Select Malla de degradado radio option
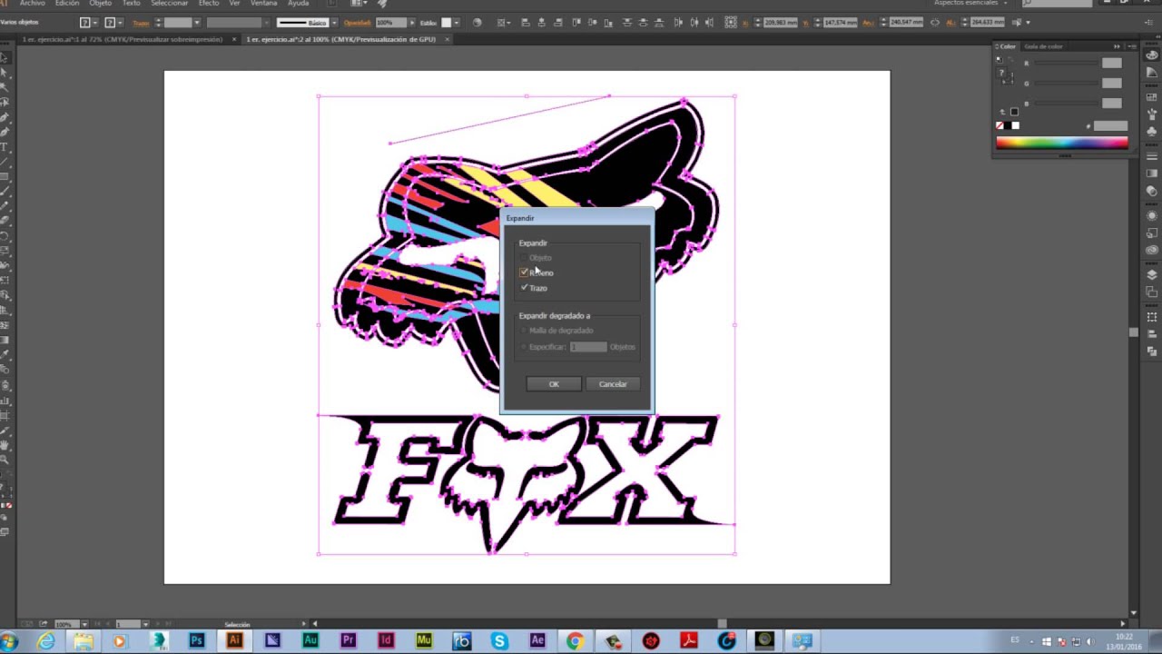 click(524, 331)
